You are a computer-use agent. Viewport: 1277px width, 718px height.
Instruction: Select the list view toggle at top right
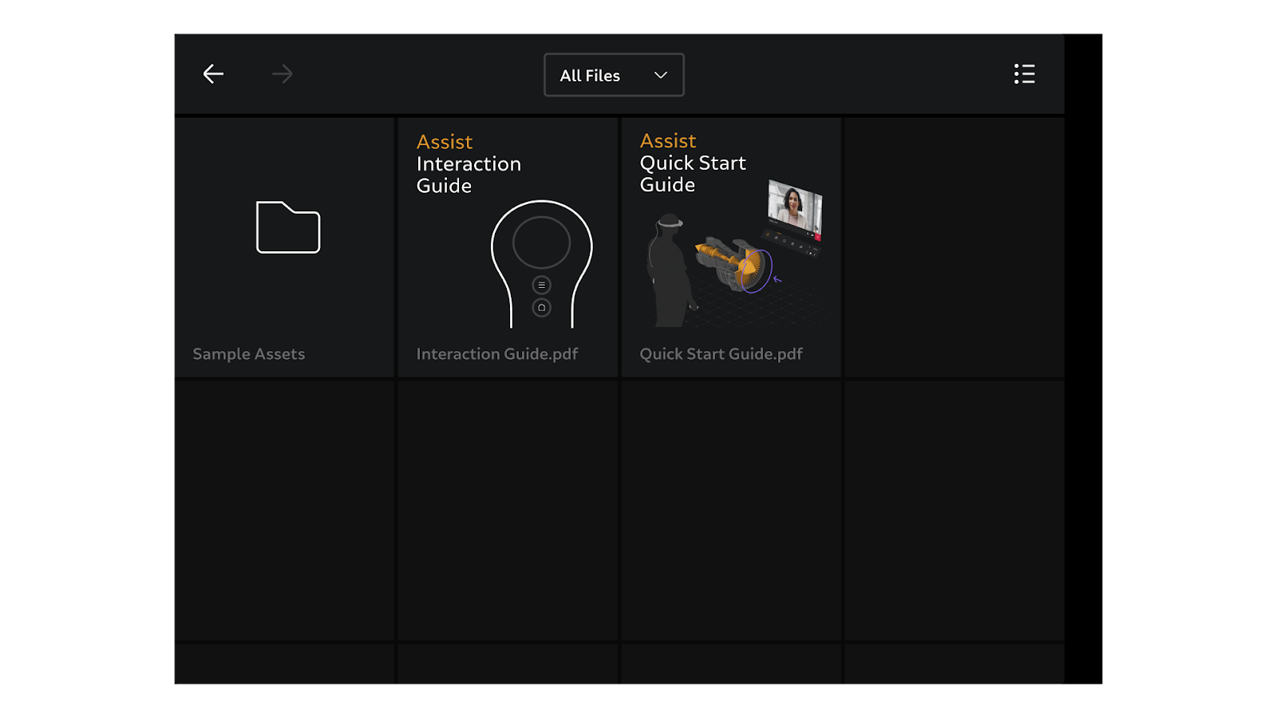coord(1024,73)
